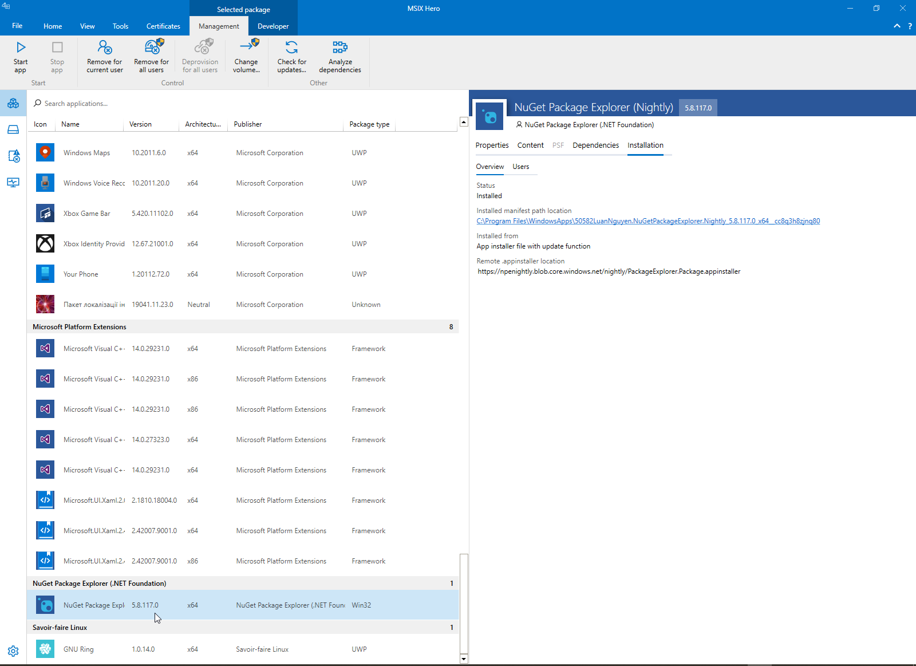Collapse the NuGet Package Explorer (.NET Foundation) group

pyautogui.click(x=243, y=584)
